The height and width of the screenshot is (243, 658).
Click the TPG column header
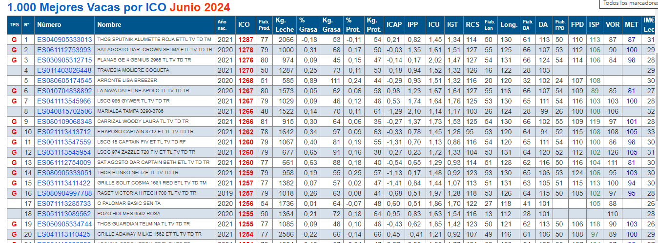click(14, 24)
